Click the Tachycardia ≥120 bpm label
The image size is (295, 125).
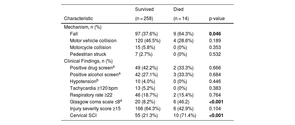pyautogui.click(x=93, y=88)
